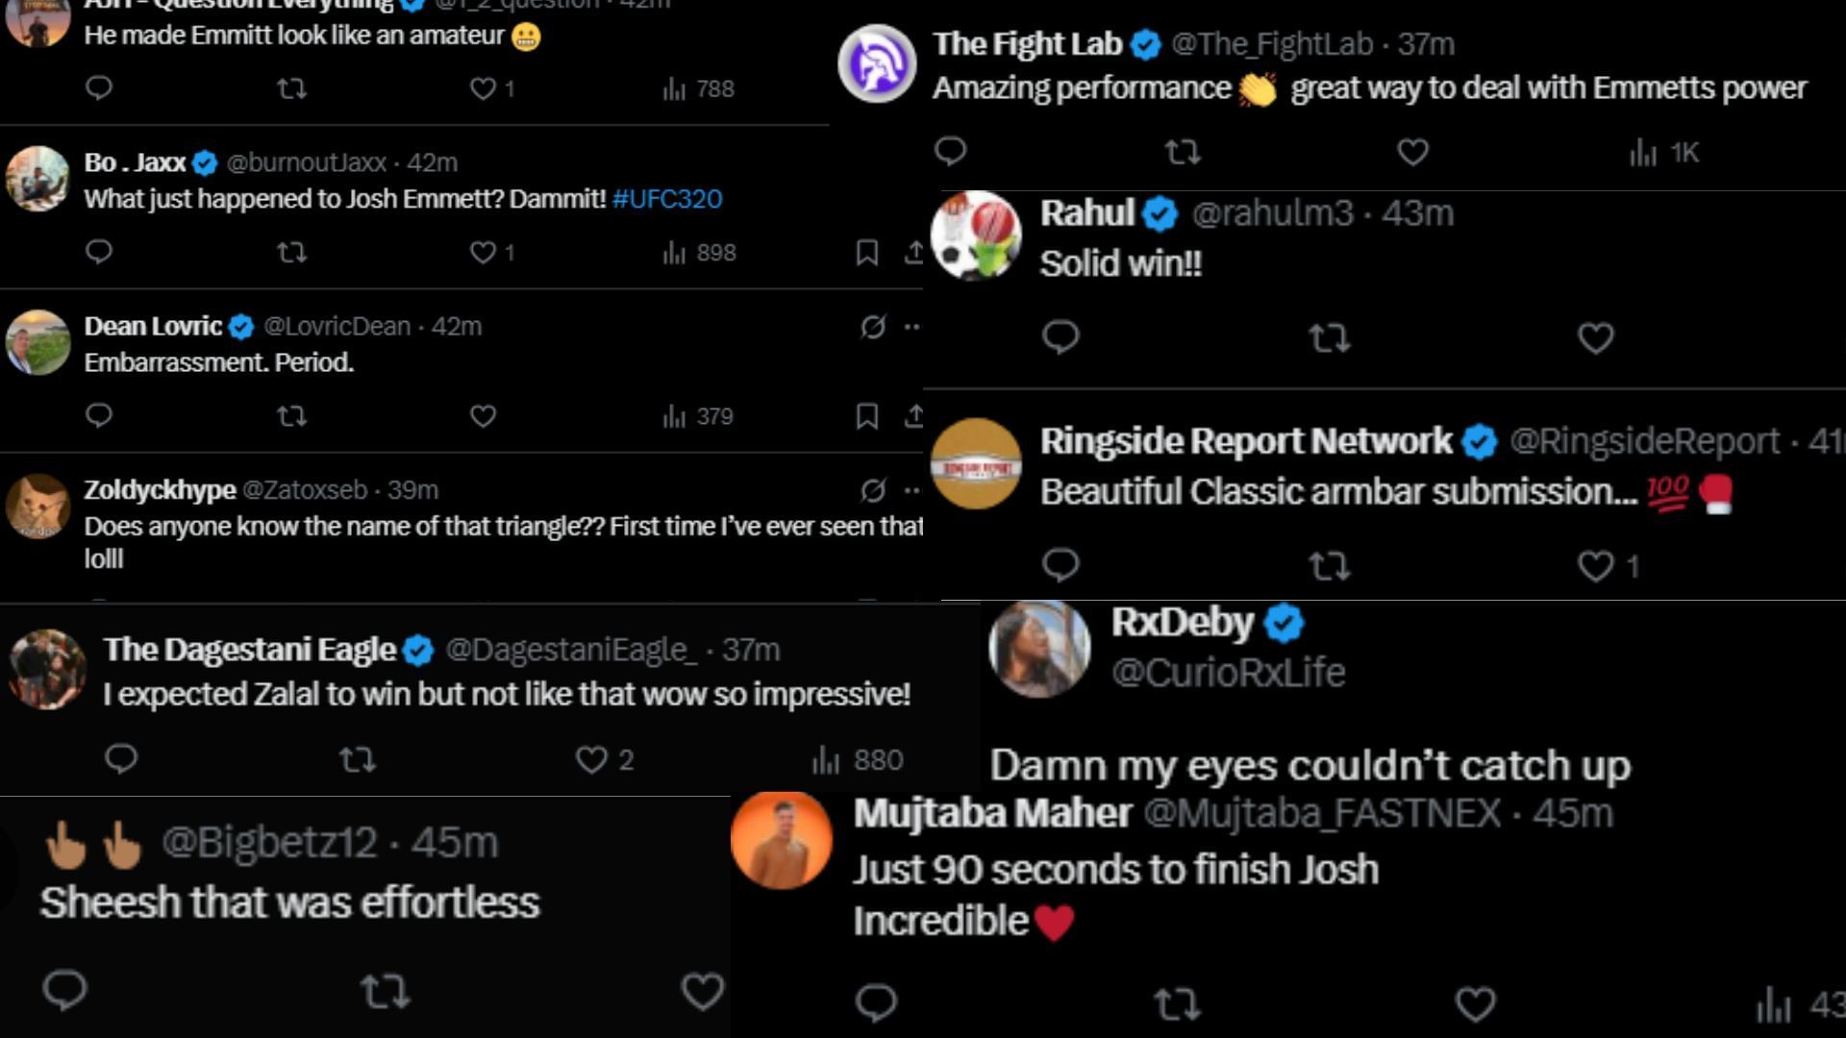The height and width of the screenshot is (1038, 1846).
Task: Like Rahul's "Solid win!!" tweet
Action: tap(1595, 337)
